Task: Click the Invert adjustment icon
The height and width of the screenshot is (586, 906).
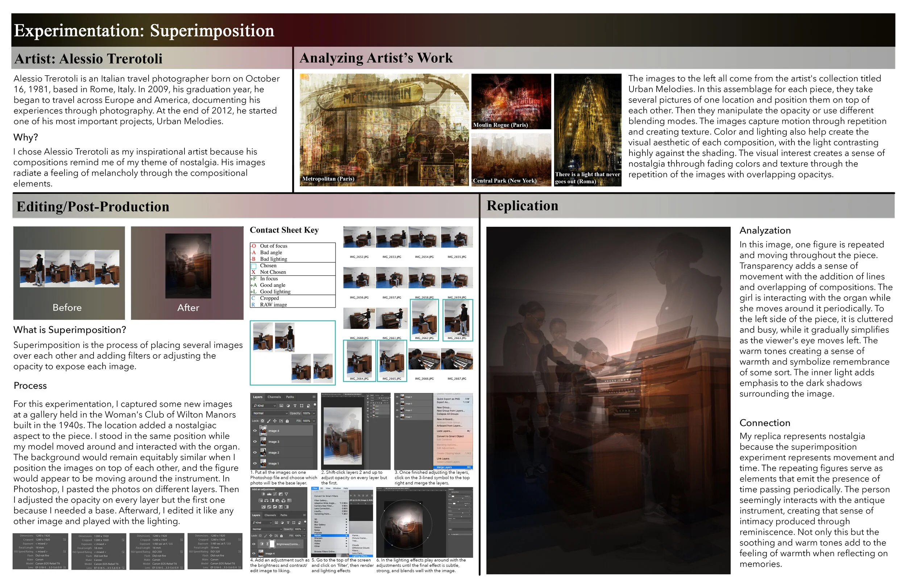Action: click(263, 507)
